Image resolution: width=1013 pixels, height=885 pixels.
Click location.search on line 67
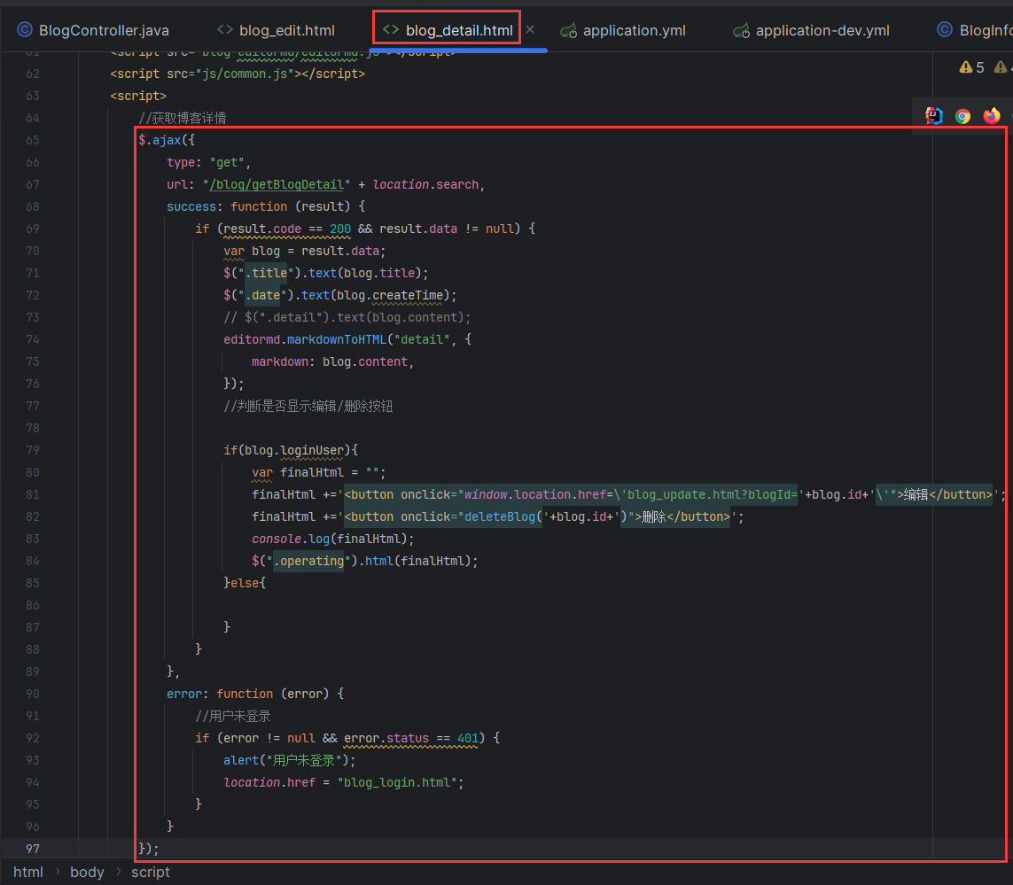click(x=425, y=185)
